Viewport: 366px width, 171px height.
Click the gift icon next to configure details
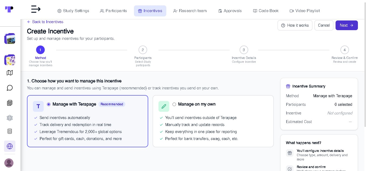pyautogui.click(x=290, y=153)
